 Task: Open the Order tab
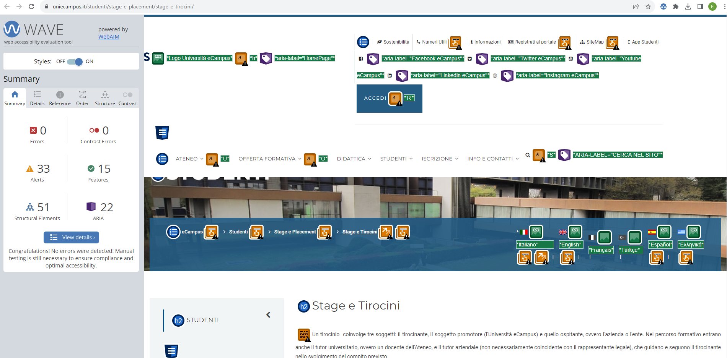(82, 98)
